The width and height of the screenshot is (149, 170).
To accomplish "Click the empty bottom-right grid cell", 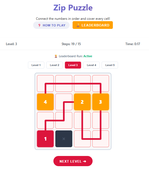I will [x=101, y=139].
